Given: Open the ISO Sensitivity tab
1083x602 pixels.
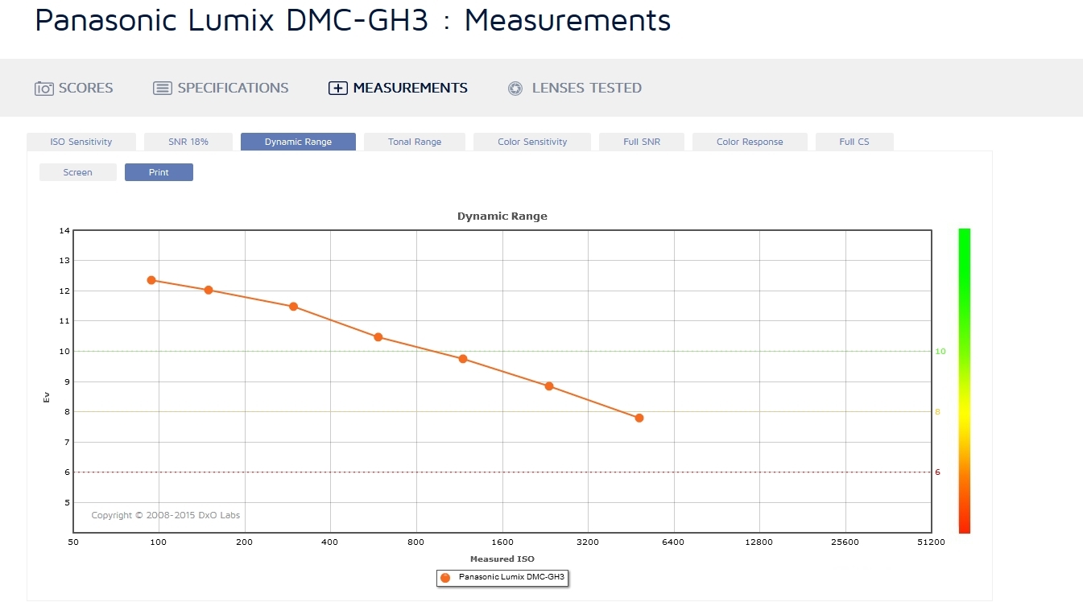Looking at the screenshot, I should click(x=81, y=142).
